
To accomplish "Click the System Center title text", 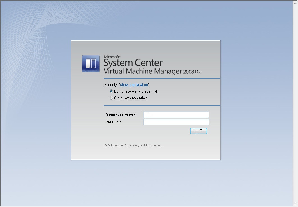I will click(x=133, y=63).
